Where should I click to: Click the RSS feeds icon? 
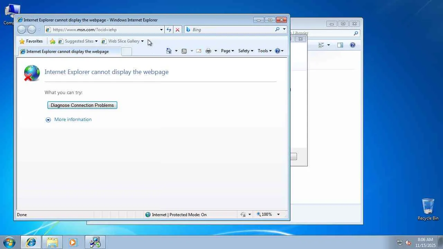(x=184, y=51)
